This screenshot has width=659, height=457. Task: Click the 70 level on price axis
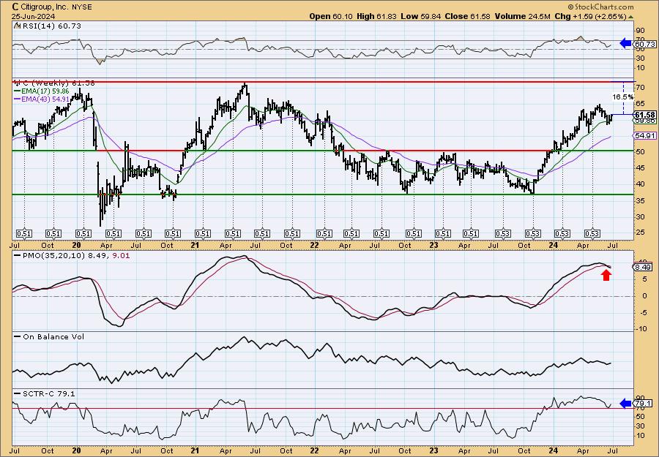[x=641, y=88]
